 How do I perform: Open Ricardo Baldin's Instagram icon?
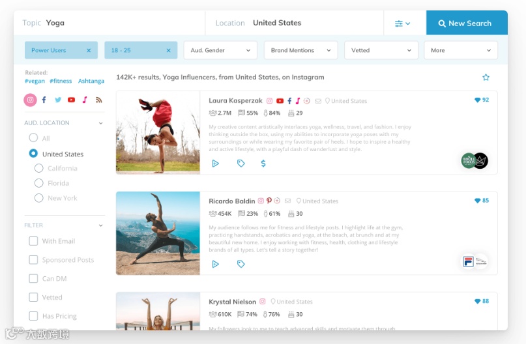point(261,201)
